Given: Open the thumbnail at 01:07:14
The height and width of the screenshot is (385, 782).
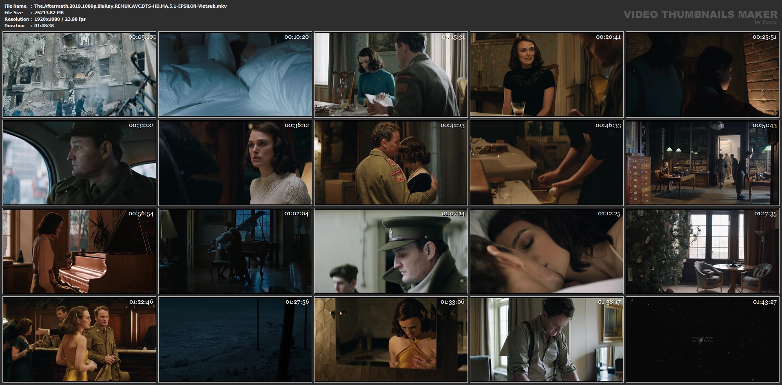Looking at the screenshot, I should 391,251.
